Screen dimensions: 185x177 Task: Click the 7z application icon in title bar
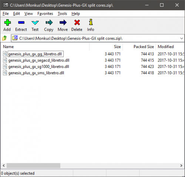6,5
